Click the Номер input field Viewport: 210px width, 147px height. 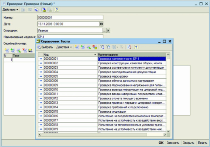click(x=70, y=17)
